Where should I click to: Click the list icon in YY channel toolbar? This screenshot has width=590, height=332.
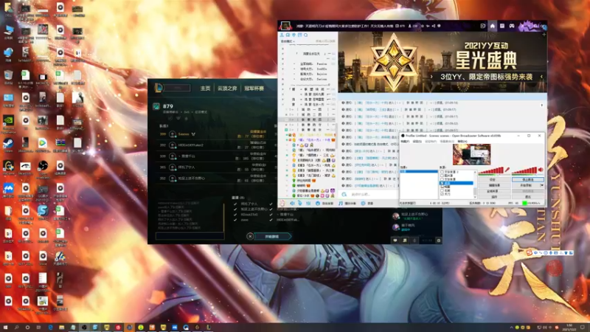tap(300, 35)
